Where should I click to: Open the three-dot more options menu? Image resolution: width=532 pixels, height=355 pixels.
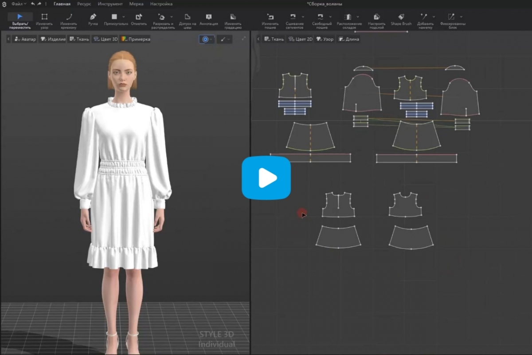click(46, 4)
